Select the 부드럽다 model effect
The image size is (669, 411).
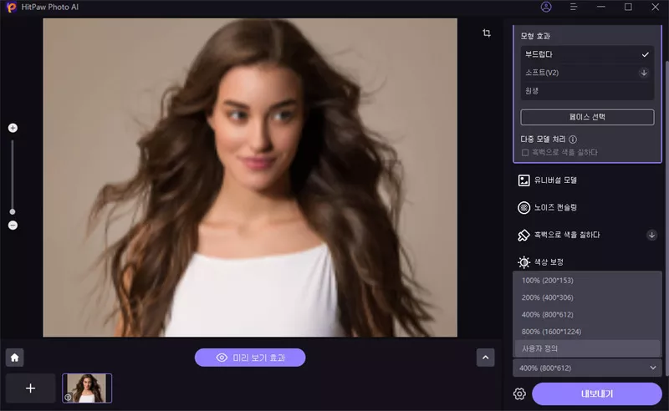[586, 54]
